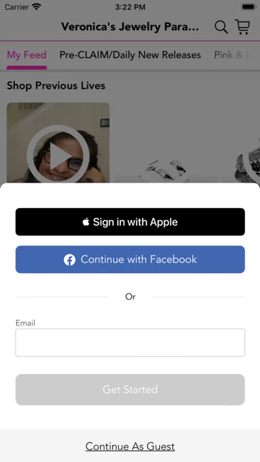This screenshot has height=462, width=260.
Task: Open the shopping cart icon
Action: click(x=243, y=27)
